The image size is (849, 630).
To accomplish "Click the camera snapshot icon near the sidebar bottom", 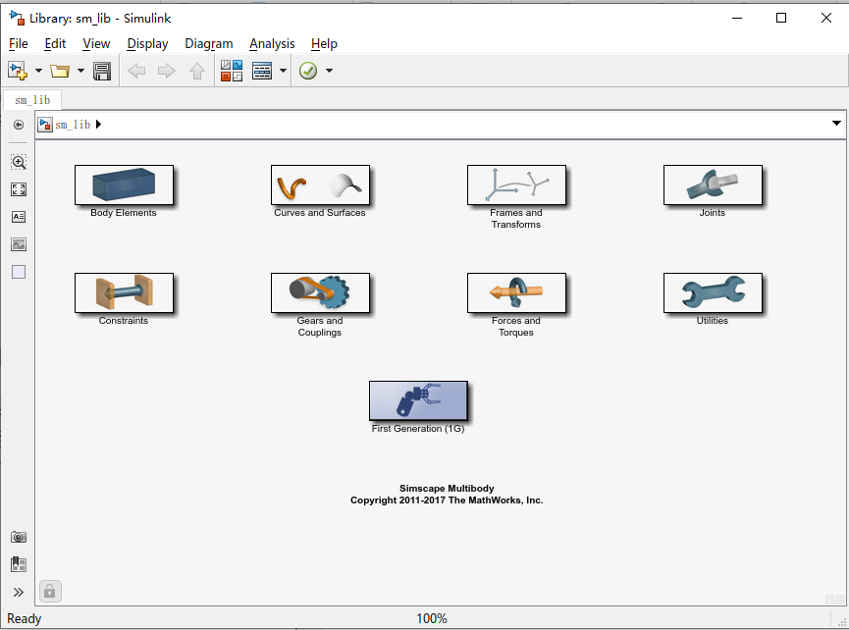I will pyautogui.click(x=18, y=537).
